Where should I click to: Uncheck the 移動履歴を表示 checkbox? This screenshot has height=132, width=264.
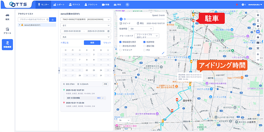(x=121, y=42)
